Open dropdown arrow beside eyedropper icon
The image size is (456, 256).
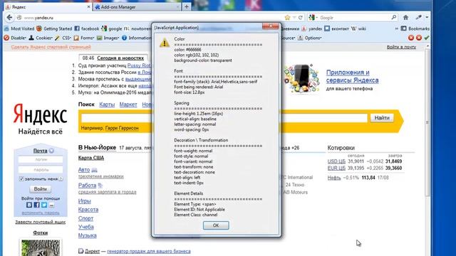[427, 17]
